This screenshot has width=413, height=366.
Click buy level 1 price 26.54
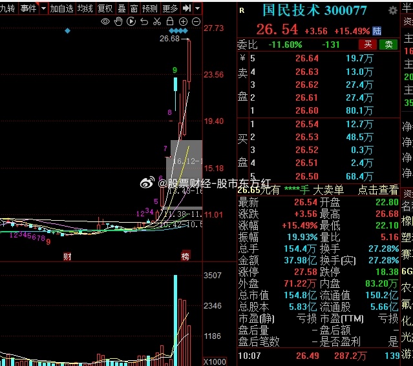[x=307, y=124]
